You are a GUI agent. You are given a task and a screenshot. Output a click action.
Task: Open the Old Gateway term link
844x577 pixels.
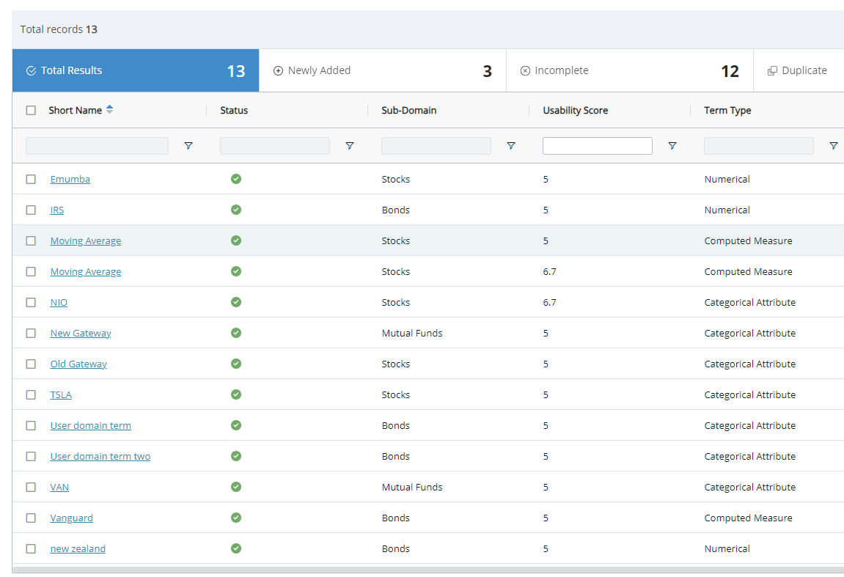(78, 364)
